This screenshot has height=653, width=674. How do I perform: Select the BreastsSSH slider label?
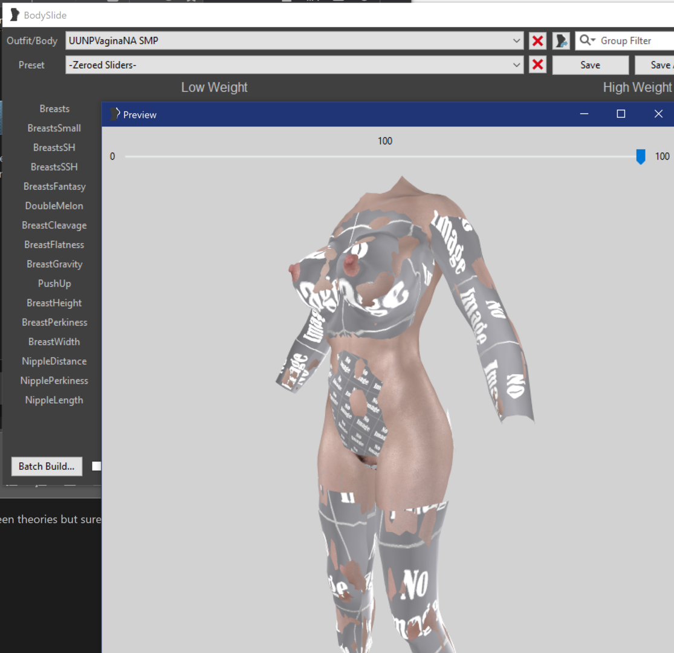tap(54, 167)
